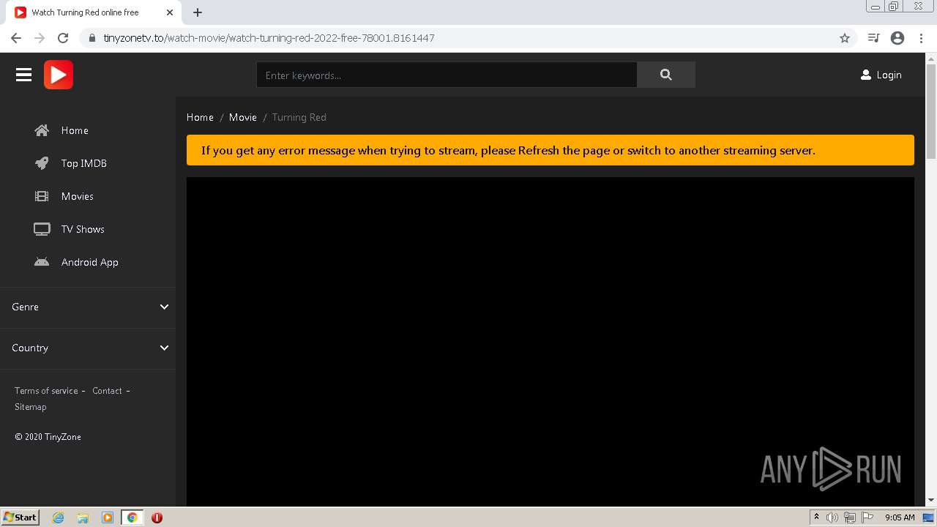This screenshot has width=937, height=527.
Task: Click the Action Center flag tray icon
Action: 867,517
